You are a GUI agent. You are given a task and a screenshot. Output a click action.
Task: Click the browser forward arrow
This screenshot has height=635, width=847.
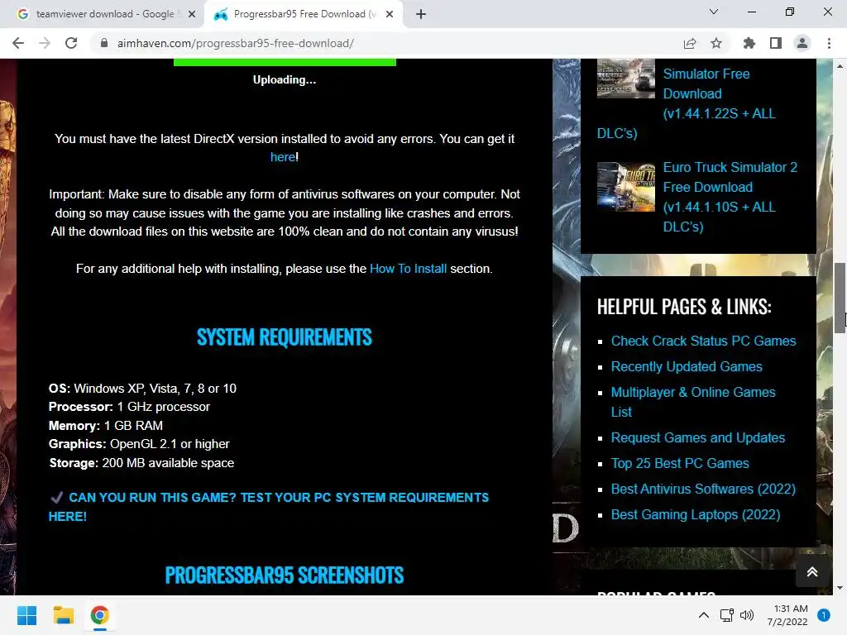click(x=45, y=43)
